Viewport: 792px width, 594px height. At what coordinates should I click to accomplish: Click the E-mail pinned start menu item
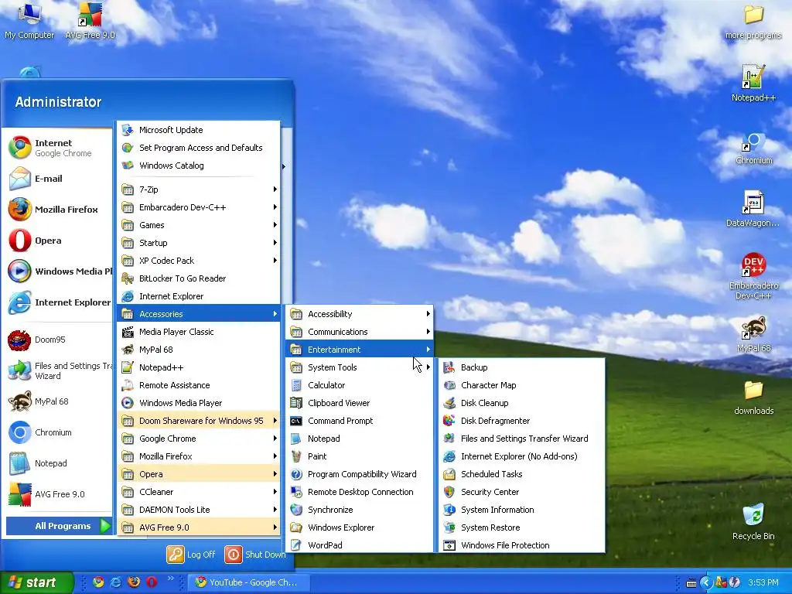point(59,179)
